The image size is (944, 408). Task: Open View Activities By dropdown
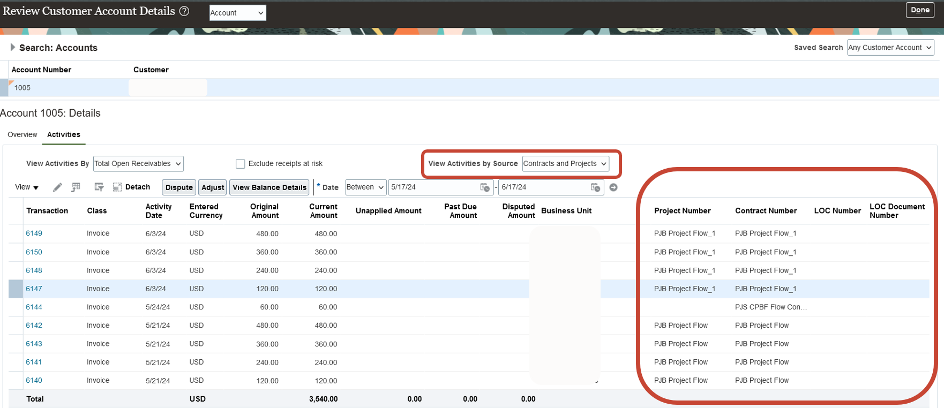coord(138,163)
